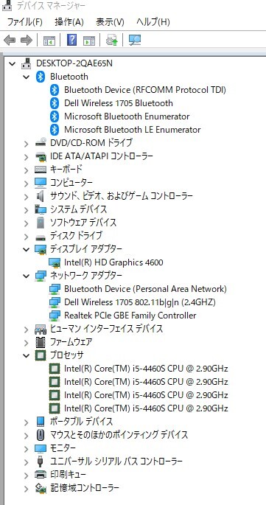Expand the DVD/CD-ROM ドライブ category
The width and height of the screenshot is (266, 505).
27,143
